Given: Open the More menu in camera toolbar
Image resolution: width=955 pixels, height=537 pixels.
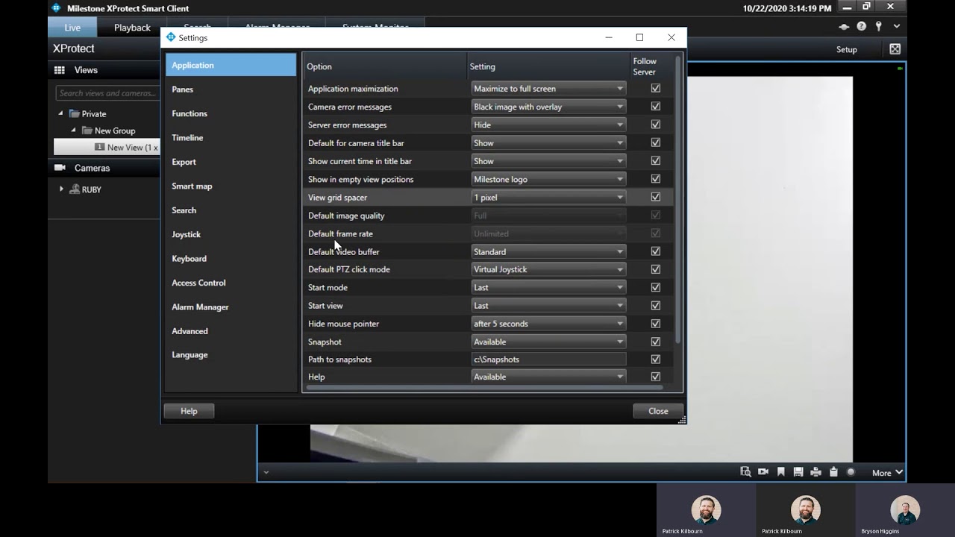Looking at the screenshot, I should tap(887, 473).
